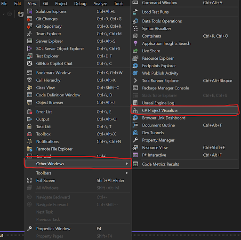Select Load Test Runs
Viewport: 241px width, 240px height.
185,12
